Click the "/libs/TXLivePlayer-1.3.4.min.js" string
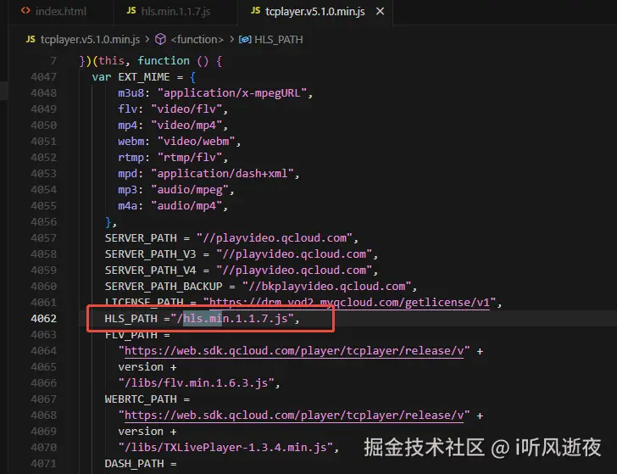 (x=225, y=448)
